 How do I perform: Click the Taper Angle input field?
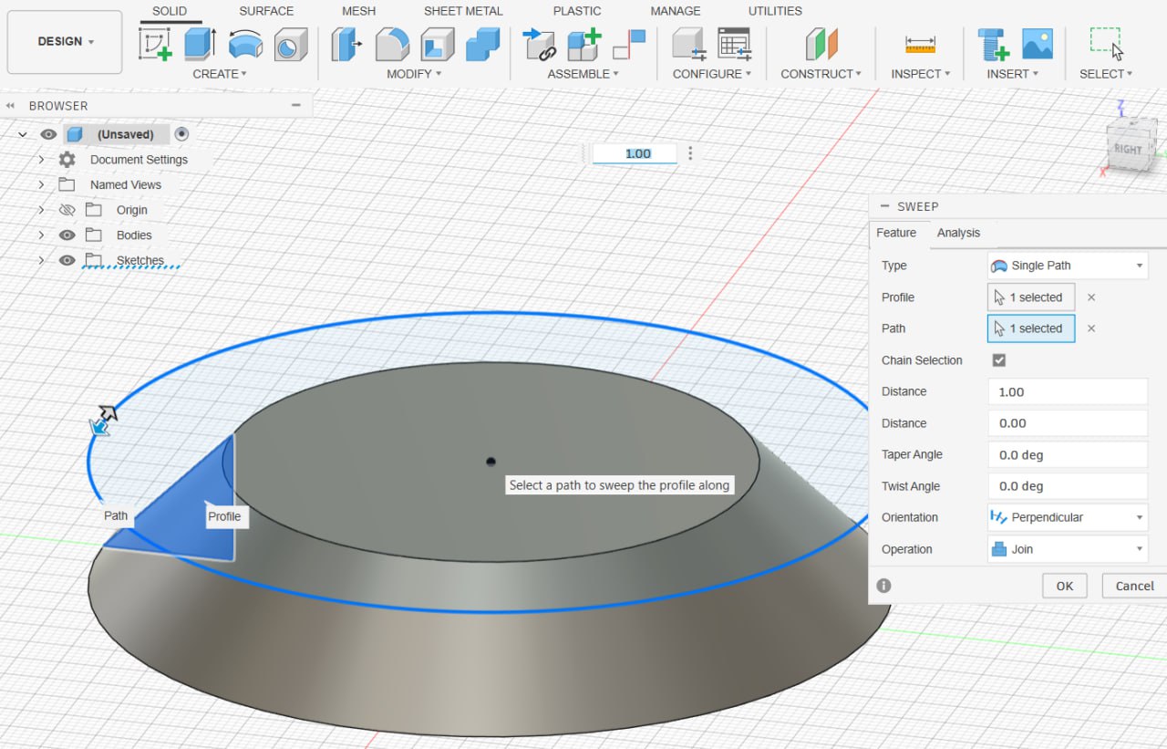(x=1067, y=454)
